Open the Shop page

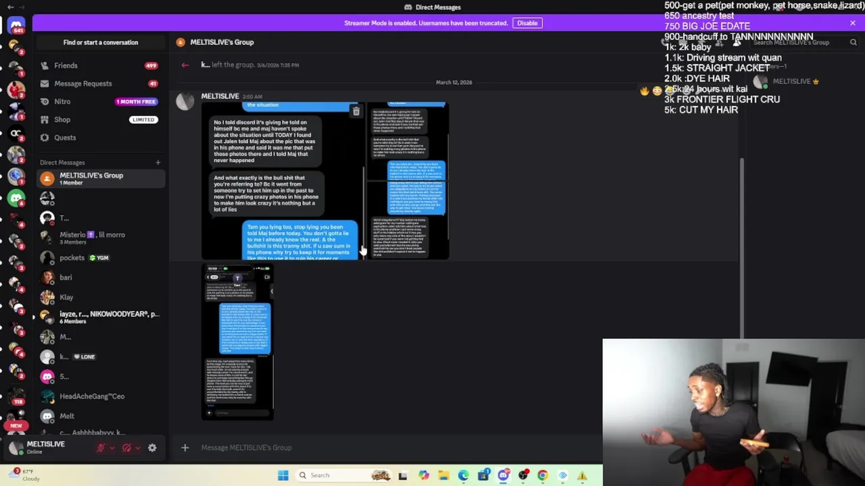(101, 119)
